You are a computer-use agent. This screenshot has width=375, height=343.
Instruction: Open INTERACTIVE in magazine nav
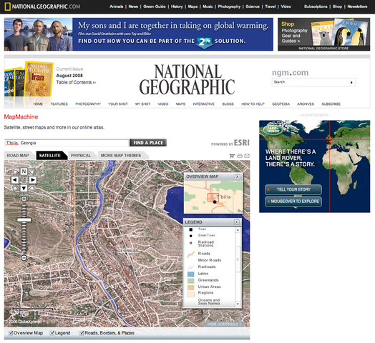point(203,104)
